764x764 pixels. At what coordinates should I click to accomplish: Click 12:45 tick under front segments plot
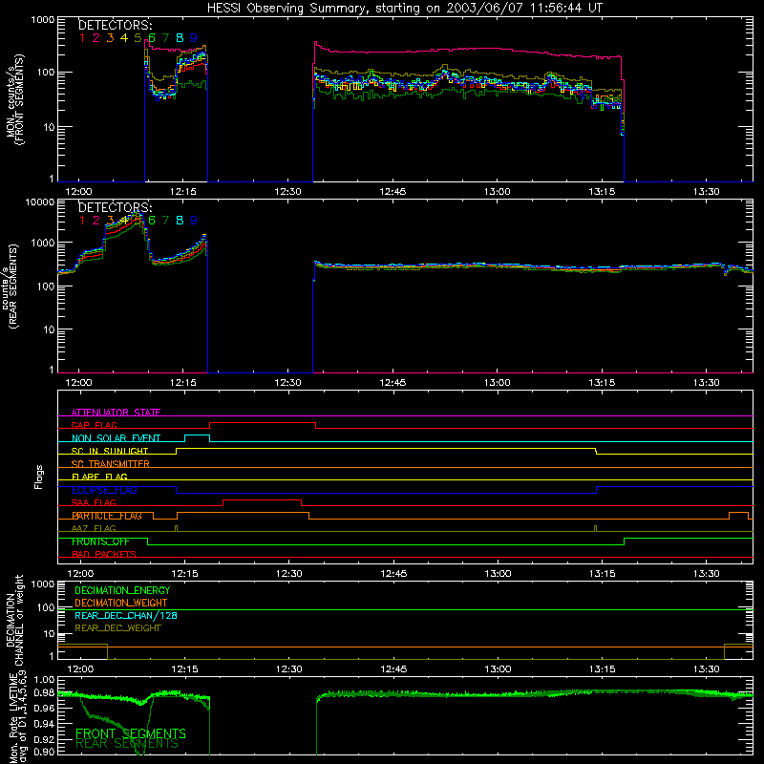click(393, 192)
